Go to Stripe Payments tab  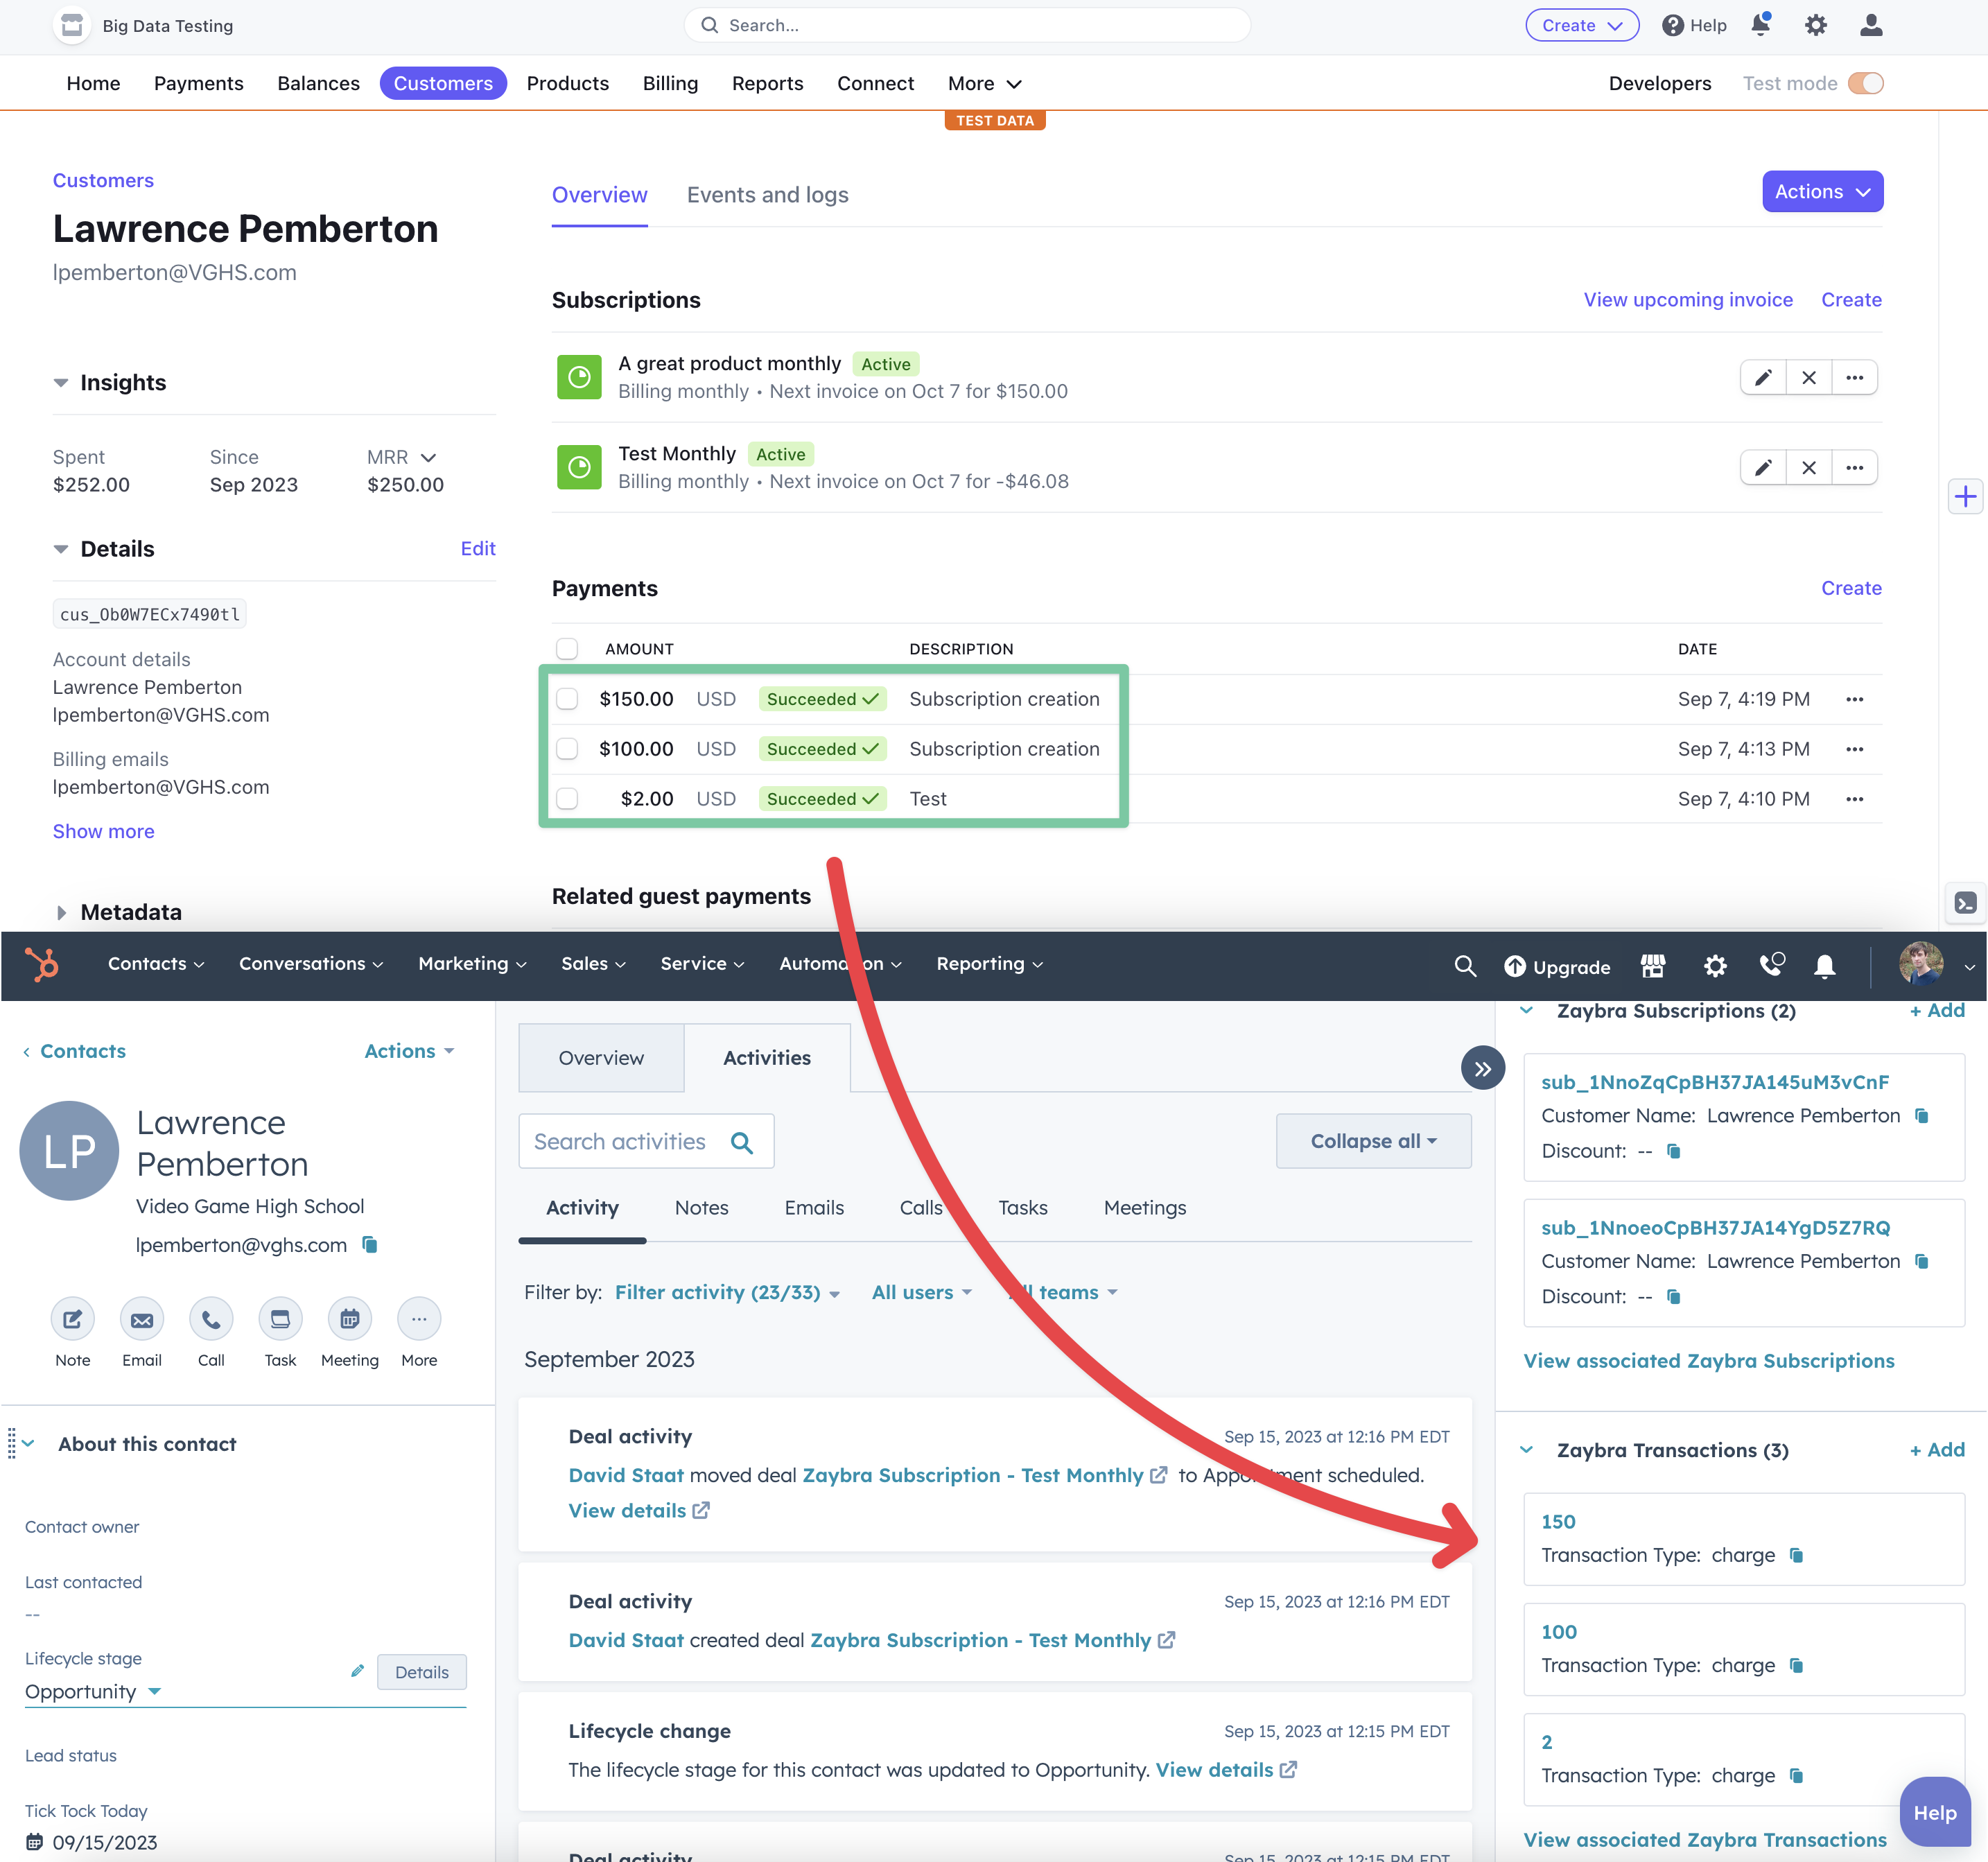pyautogui.click(x=198, y=83)
